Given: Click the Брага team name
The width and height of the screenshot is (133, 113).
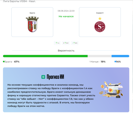Looking at the screenshot, I should point(32,13).
